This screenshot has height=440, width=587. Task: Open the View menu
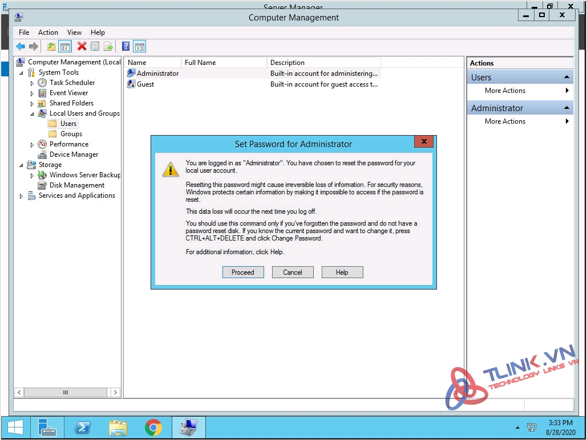click(74, 32)
